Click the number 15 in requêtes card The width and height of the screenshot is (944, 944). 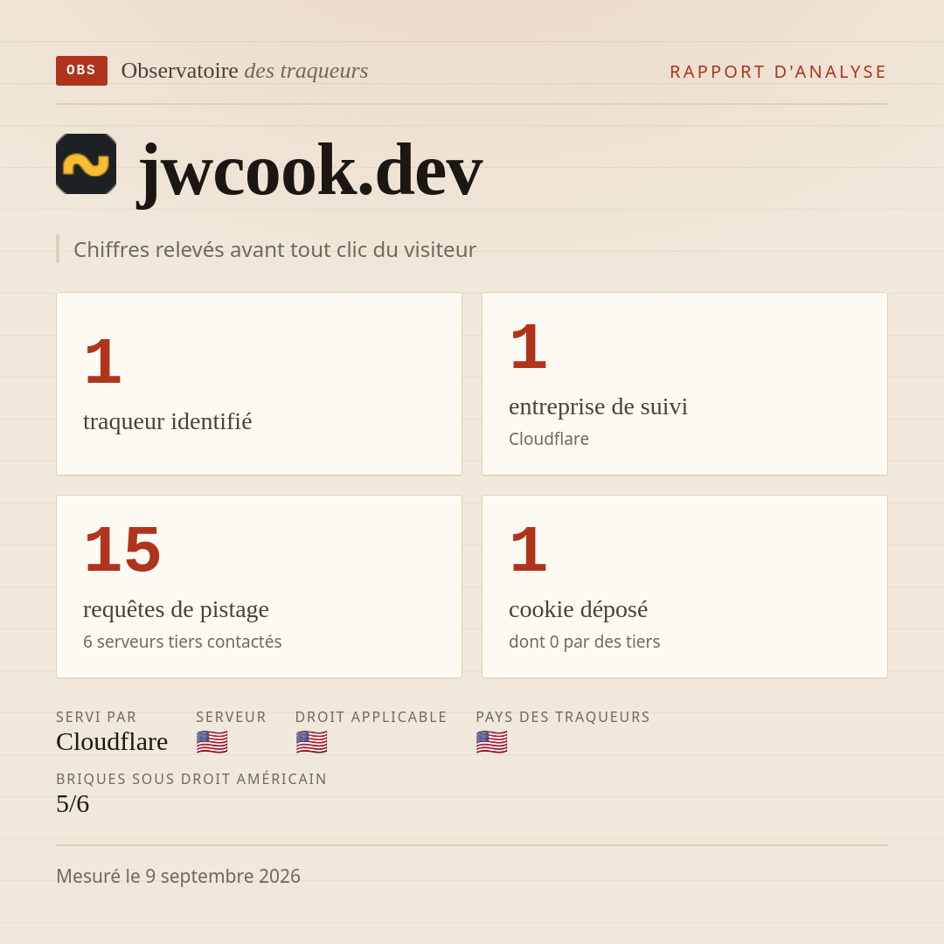[x=122, y=550]
